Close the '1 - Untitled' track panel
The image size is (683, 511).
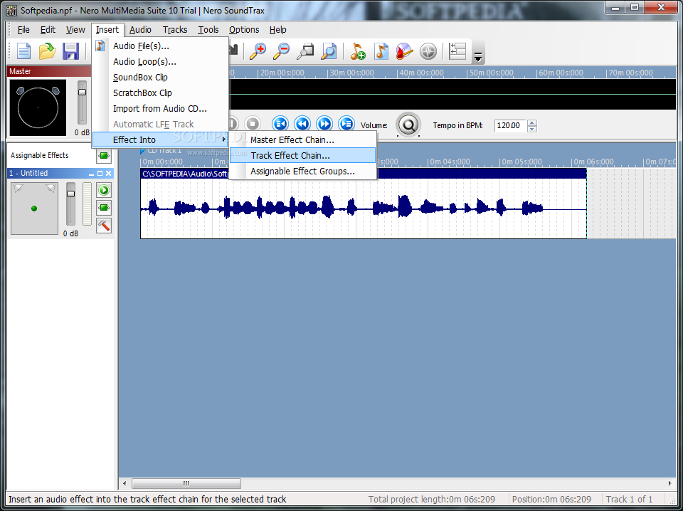108,174
